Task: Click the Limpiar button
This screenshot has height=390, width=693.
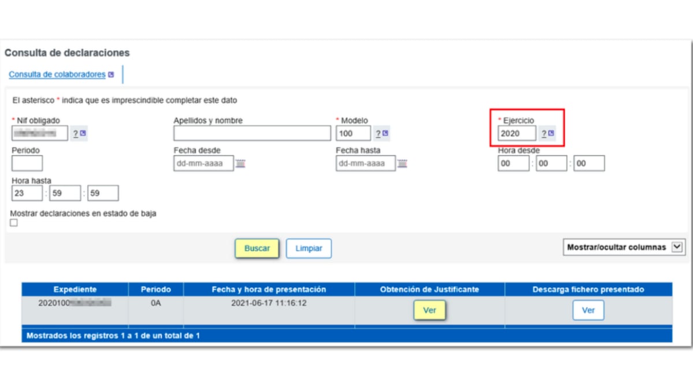Action: 309,248
